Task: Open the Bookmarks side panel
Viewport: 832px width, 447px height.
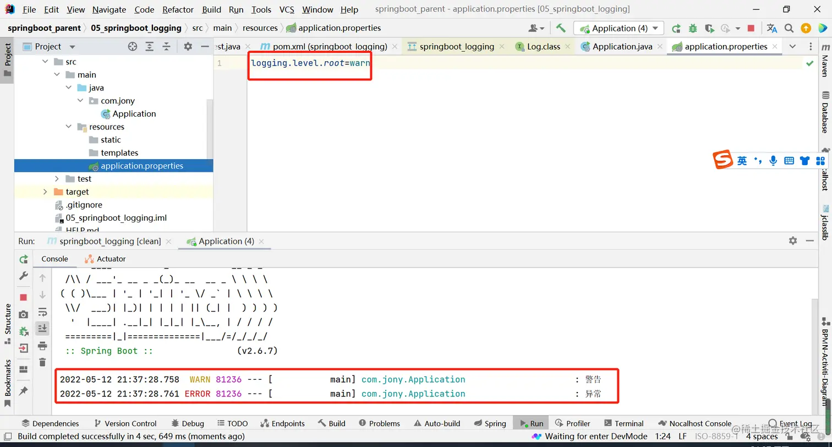Action: (8, 383)
